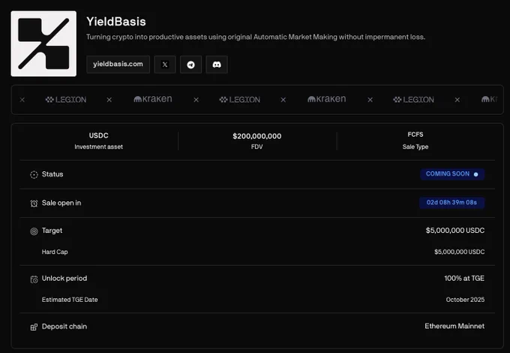
Task: Click the Target bullseye icon
Action: tap(34, 231)
